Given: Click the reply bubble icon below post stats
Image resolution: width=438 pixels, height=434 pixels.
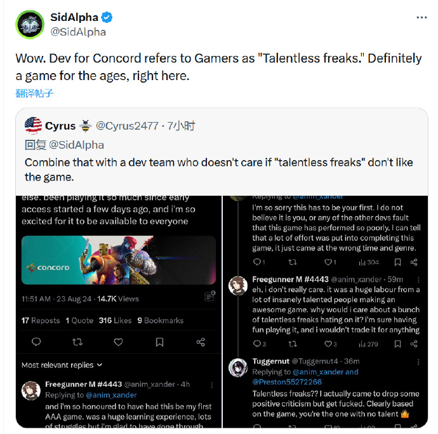Looking at the screenshot, I should (x=36, y=342).
